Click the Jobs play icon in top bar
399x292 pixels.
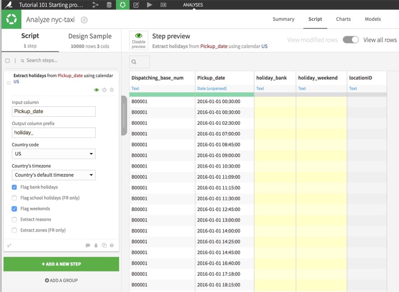150,5
